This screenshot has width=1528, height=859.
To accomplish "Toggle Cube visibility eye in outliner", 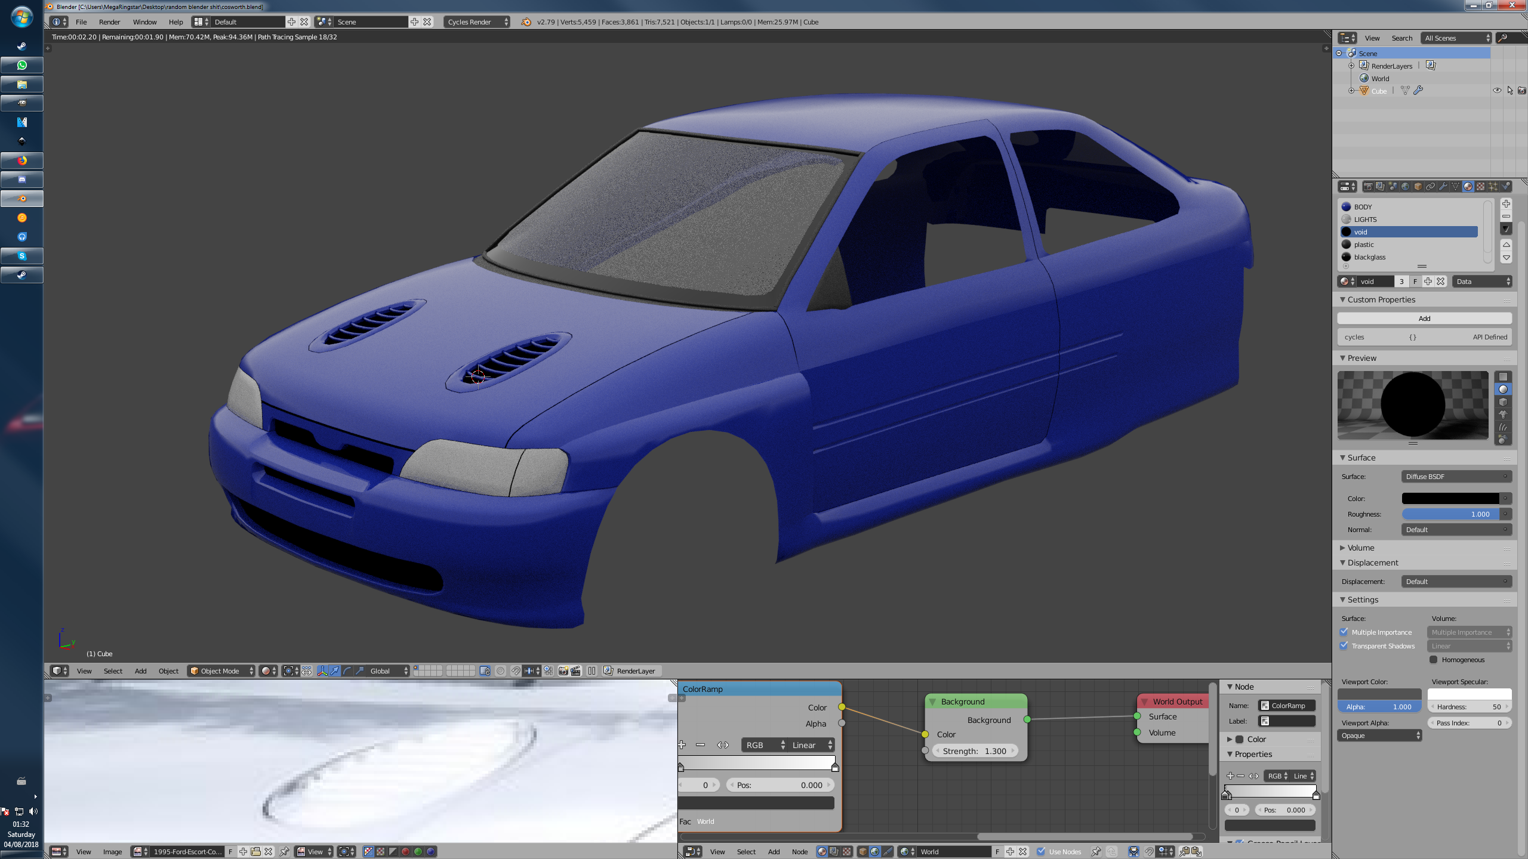I will [1497, 91].
